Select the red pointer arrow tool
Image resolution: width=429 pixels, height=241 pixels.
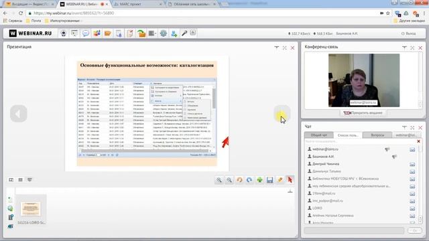coord(290,180)
